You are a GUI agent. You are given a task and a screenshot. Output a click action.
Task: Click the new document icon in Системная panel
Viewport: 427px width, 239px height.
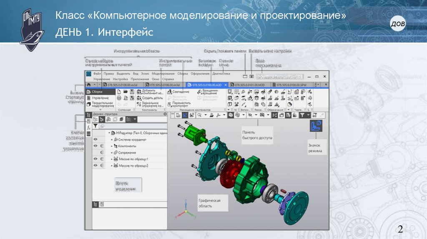(119, 92)
